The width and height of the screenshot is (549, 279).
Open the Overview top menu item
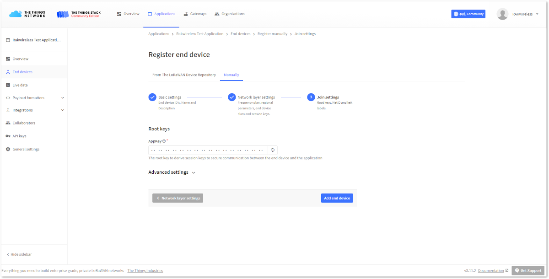pyautogui.click(x=128, y=14)
